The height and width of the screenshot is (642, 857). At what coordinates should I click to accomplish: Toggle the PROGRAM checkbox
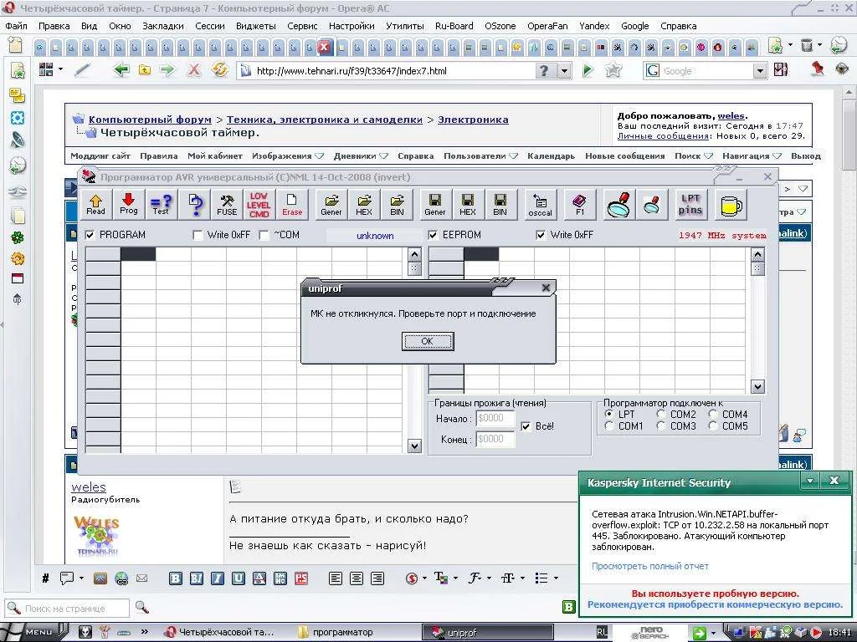[90, 235]
